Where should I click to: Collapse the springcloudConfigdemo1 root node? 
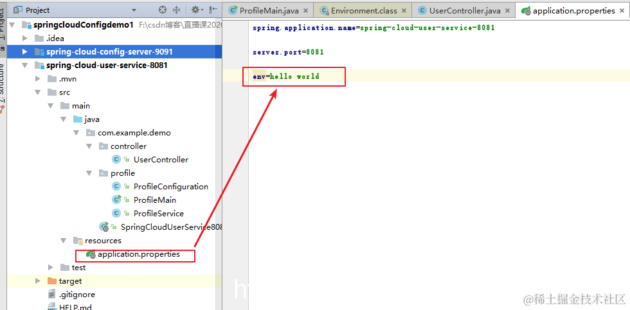pos(12,25)
